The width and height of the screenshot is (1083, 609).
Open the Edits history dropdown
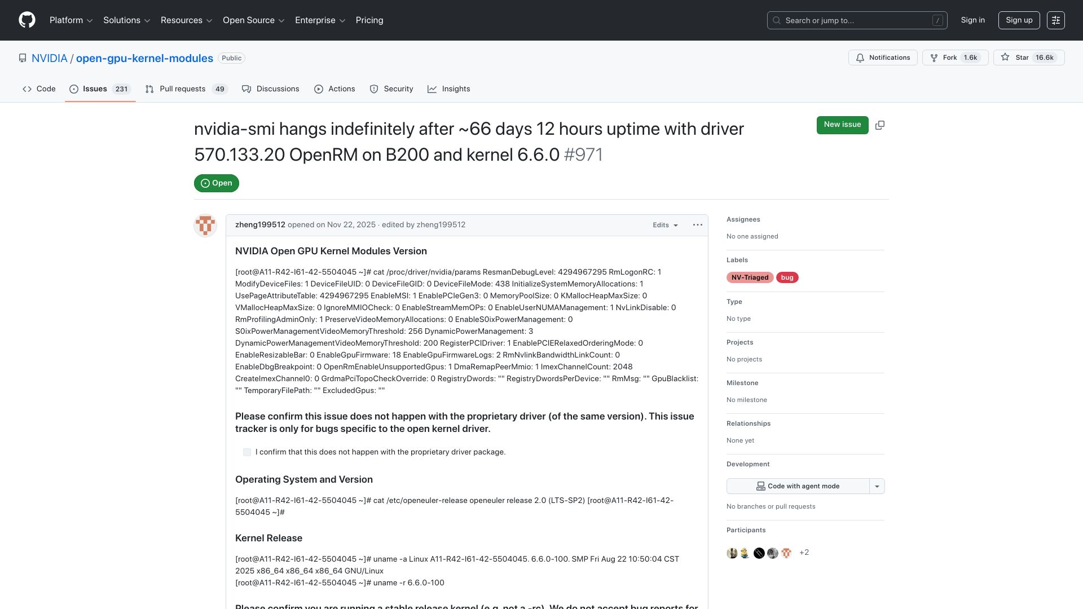coord(666,225)
